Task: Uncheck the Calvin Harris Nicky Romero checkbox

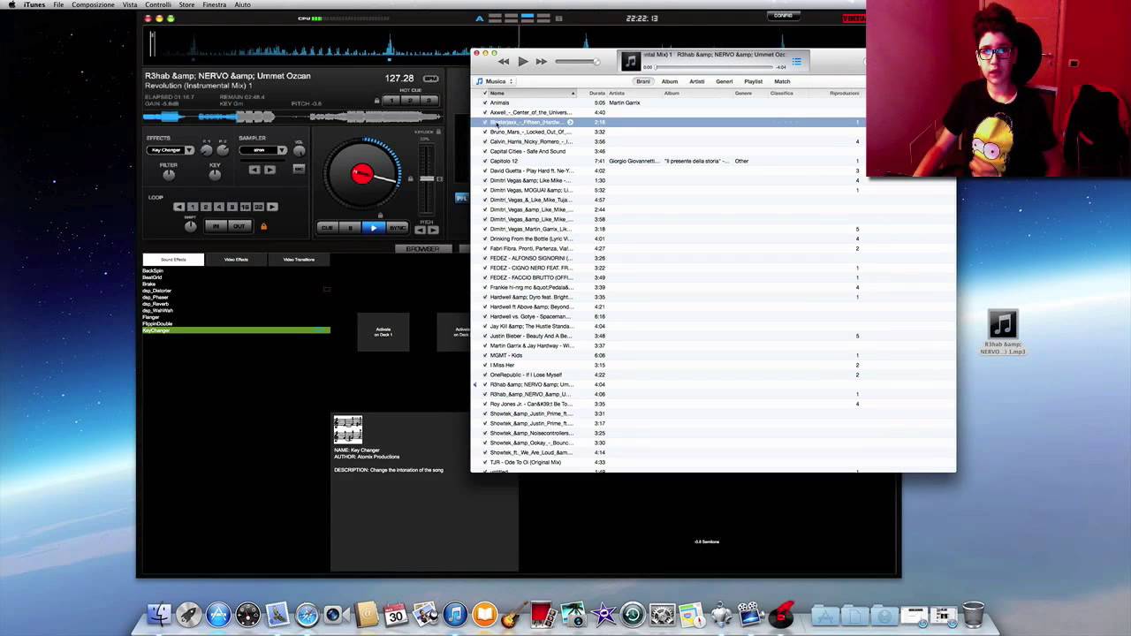Action: click(484, 141)
